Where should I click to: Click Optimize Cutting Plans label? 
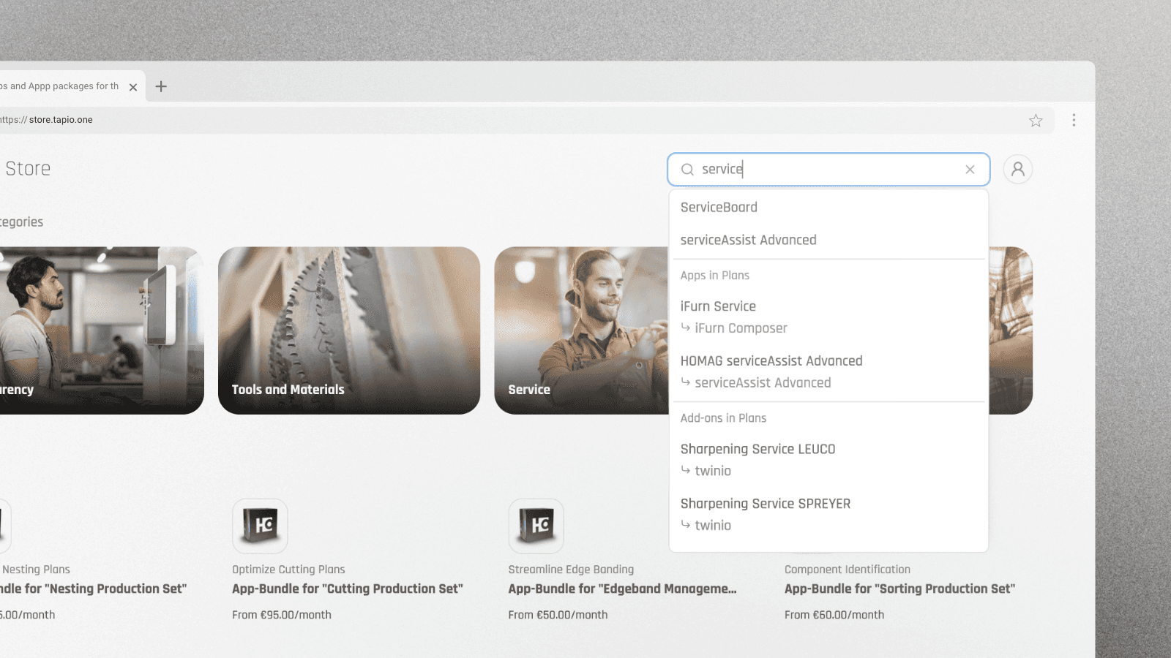288,570
